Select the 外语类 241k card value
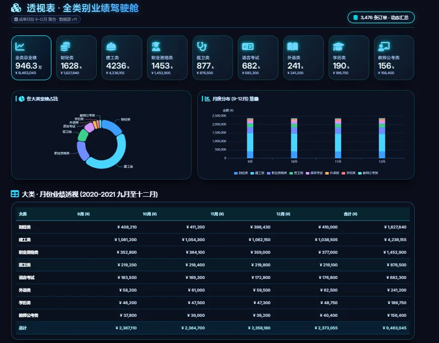 (295, 66)
